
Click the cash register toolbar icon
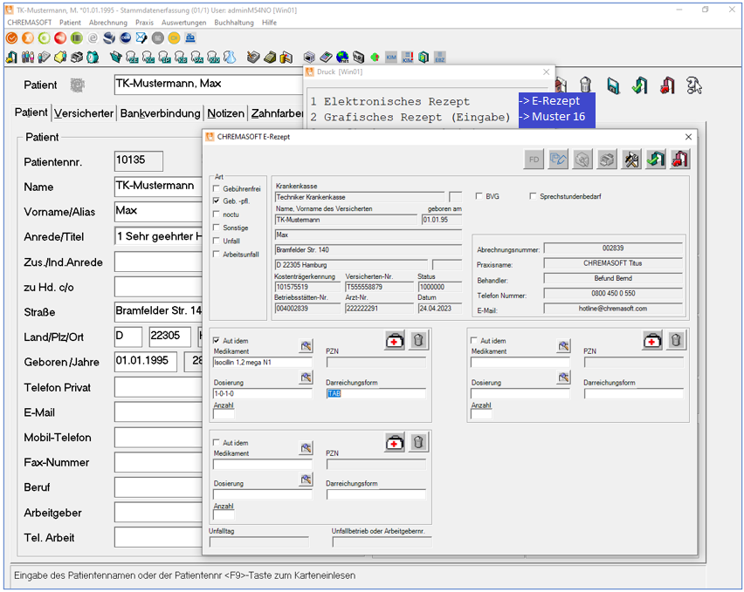click(190, 37)
